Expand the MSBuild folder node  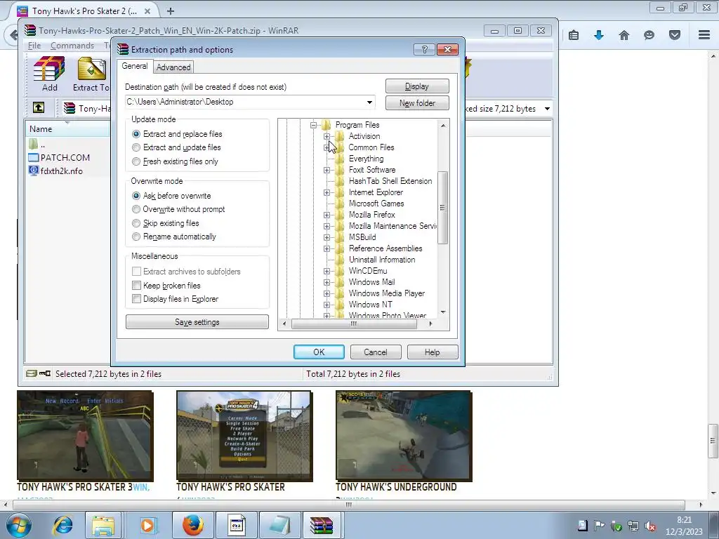coord(327,237)
